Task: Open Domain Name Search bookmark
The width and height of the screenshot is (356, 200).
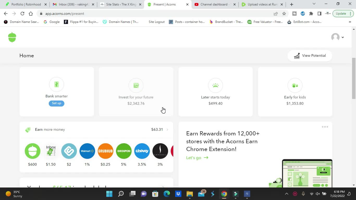Action: click(x=22, y=22)
